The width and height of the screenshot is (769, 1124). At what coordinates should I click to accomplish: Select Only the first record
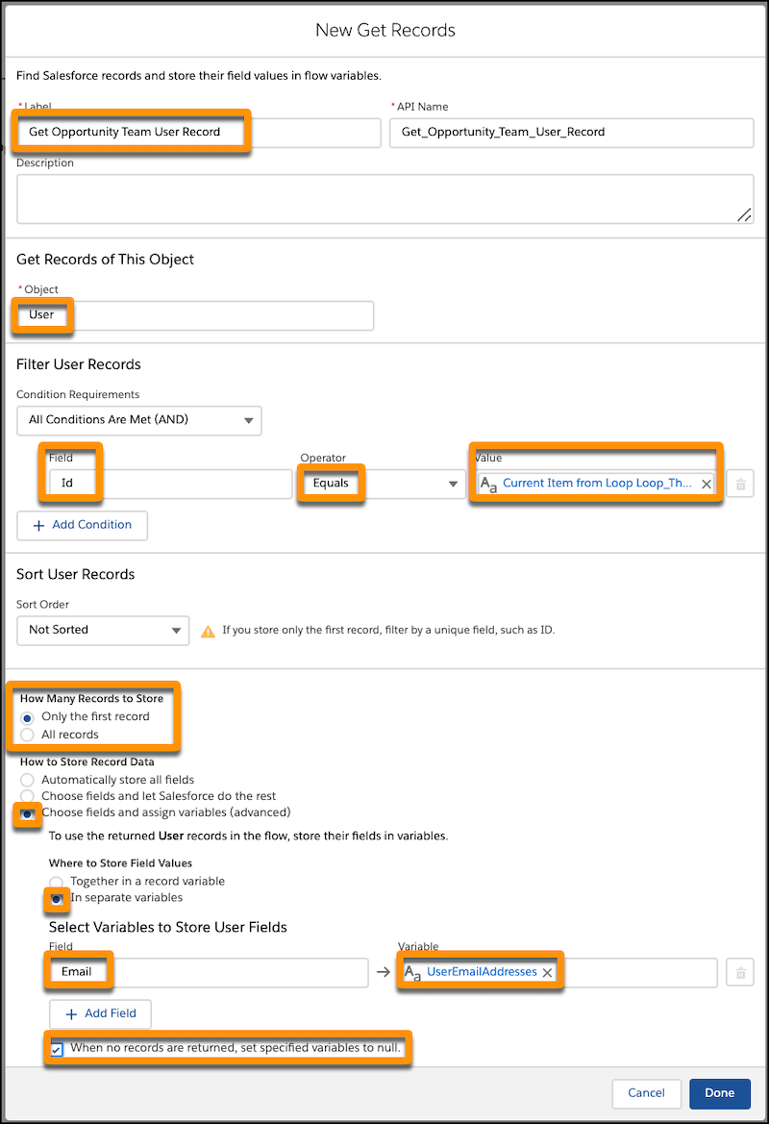[27, 717]
